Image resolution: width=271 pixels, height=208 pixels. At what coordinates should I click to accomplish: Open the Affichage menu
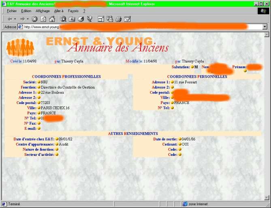coord(43,11)
